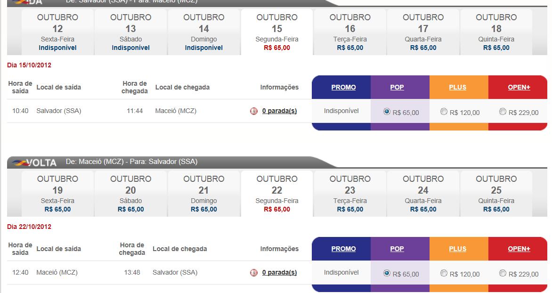Select outbound POP fare R$ 65,00
Image resolution: width=552 pixels, height=293 pixels.
pos(387,112)
